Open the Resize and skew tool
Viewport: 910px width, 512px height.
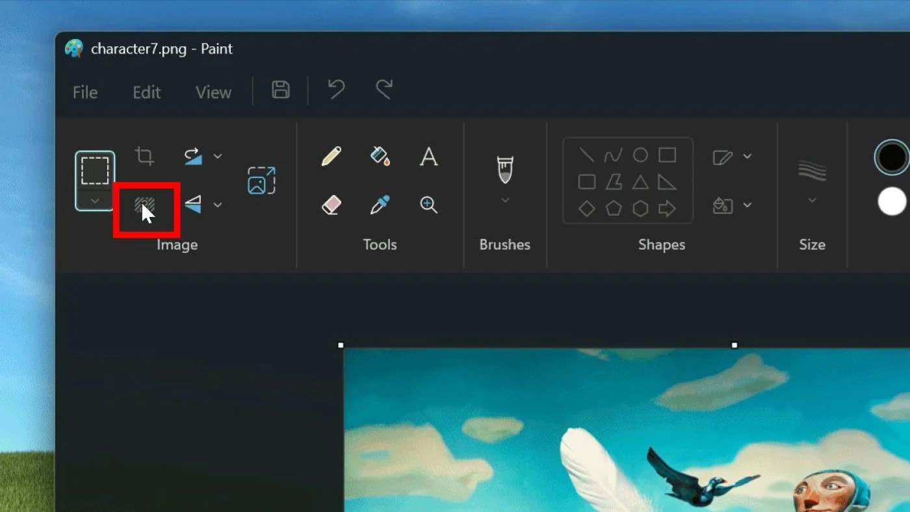pyautogui.click(x=261, y=180)
